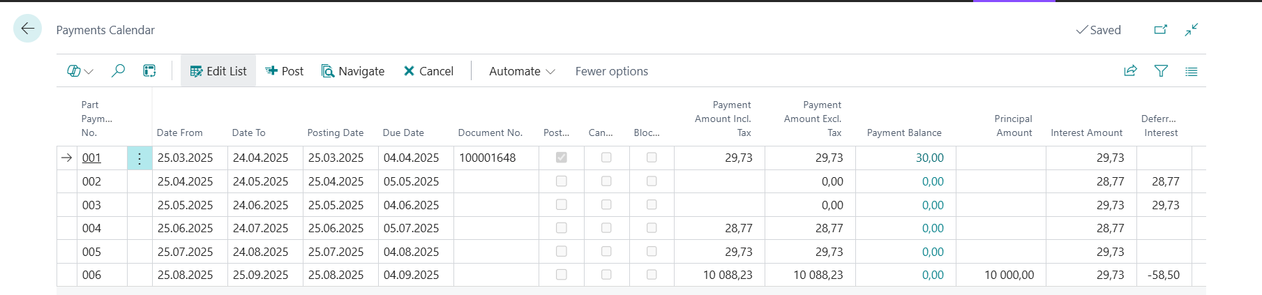The image size is (1262, 295).
Task: Click the back arrow button
Action: (x=28, y=29)
